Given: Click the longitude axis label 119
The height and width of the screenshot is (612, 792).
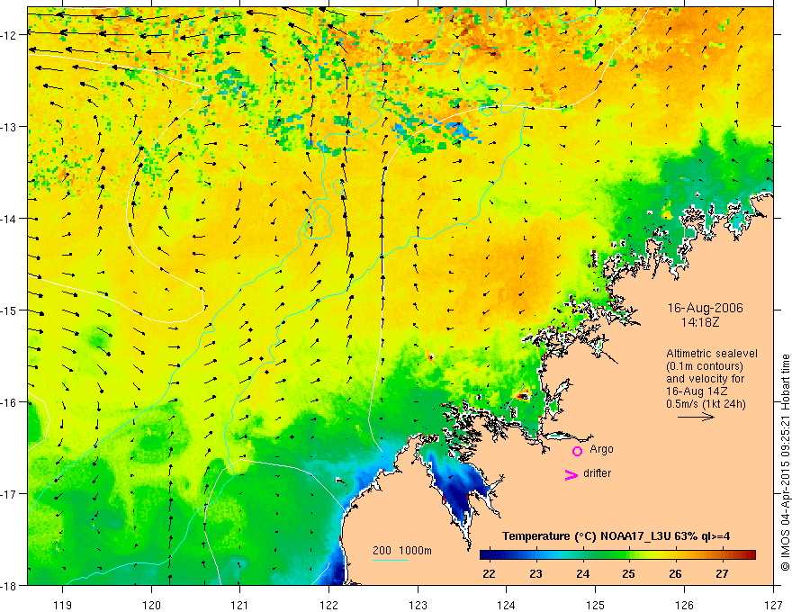Looking at the screenshot, I should (x=63, y=605).
